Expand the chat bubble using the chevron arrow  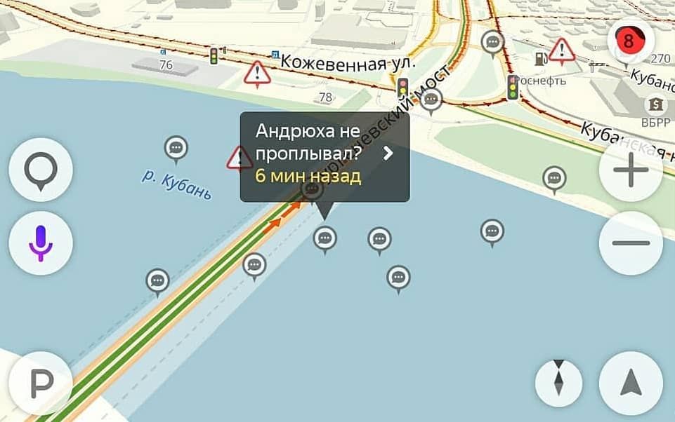388,153
